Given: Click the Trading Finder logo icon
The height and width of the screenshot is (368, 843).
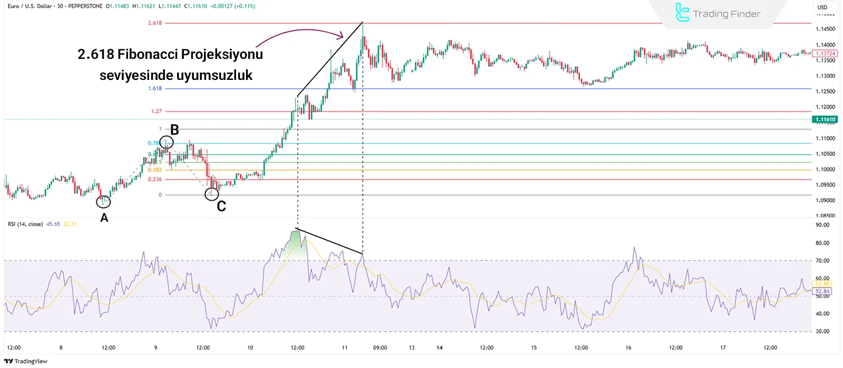Looking at the screenshot, I should [x=682, y=13].
